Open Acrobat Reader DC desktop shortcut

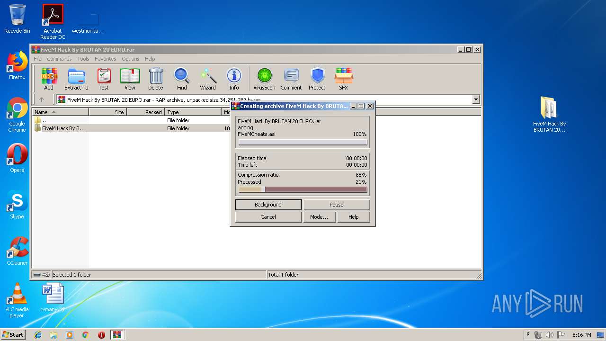[53, 22]
